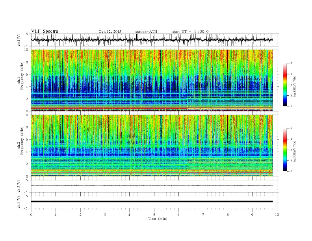This screenshot has height=241, width=312.
Task: Click time-axis tick label "3"
Action: tap(105, 215)
